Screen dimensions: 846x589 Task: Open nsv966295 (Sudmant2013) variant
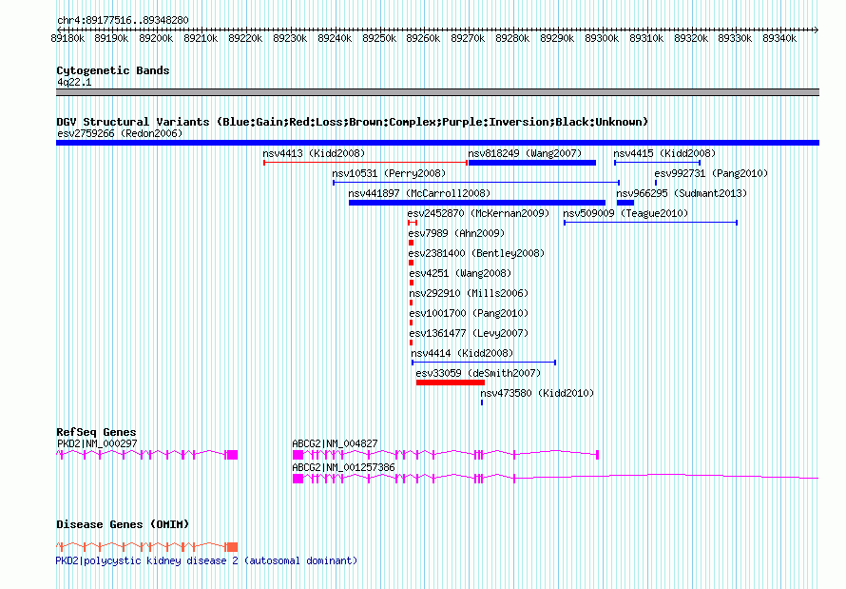point(682,193)
